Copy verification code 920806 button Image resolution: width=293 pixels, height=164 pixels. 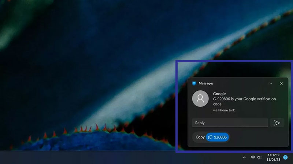click(217, 137)
